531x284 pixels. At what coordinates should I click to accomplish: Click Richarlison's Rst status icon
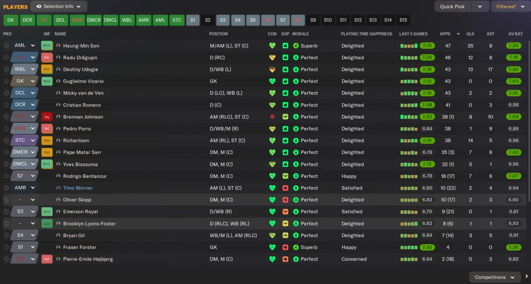tap(47, 141)
